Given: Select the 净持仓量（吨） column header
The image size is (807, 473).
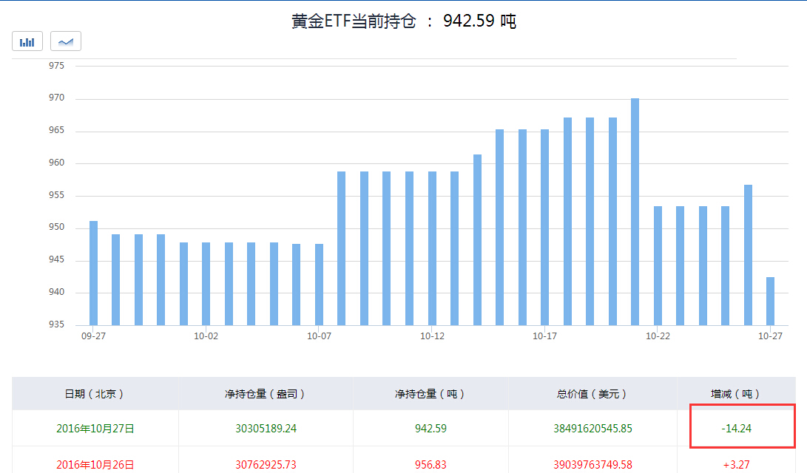Looking at the screenshot, I should click(430, 394).
